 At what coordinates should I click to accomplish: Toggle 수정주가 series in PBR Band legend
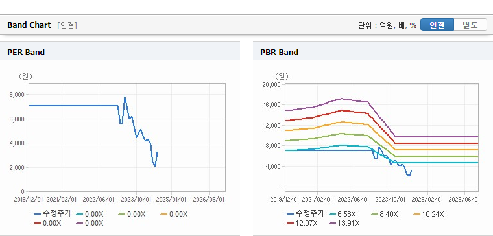click(x=306, y=214)
